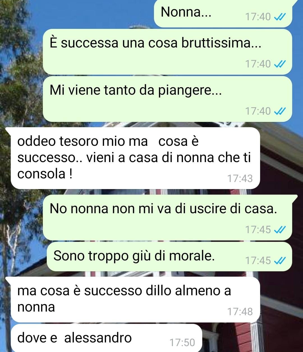Viewport: 303px width, 352px height.
Task: Tap the 'Sono troppo giù di morale.' message
Action: [x=169, y=256]
